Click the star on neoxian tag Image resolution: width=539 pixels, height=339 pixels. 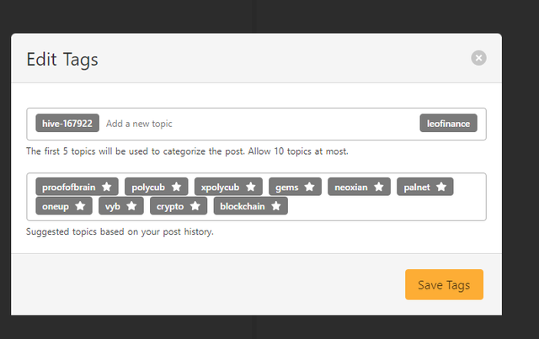[x=379, y=187]
